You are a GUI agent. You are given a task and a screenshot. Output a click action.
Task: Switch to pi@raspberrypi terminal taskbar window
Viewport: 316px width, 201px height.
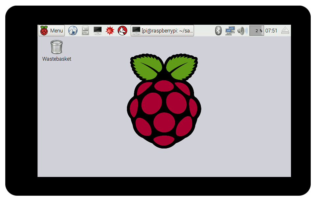pos(162,31)
